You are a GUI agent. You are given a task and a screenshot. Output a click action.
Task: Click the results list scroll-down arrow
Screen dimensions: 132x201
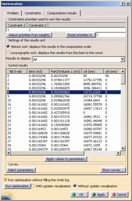click(x=123, y=148)
